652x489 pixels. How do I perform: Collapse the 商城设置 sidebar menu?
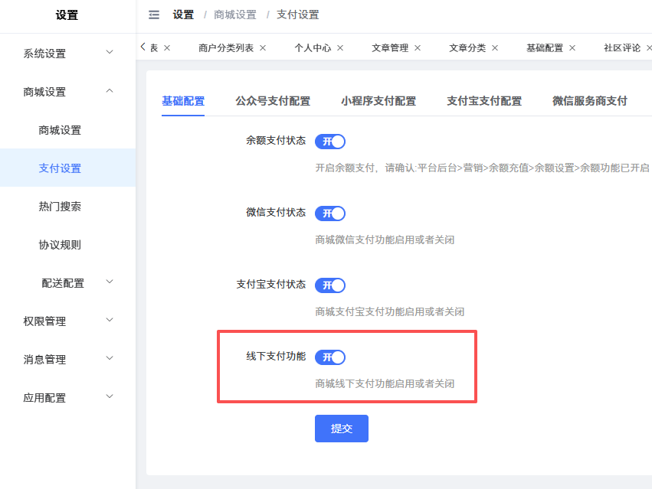pos(67,92)
